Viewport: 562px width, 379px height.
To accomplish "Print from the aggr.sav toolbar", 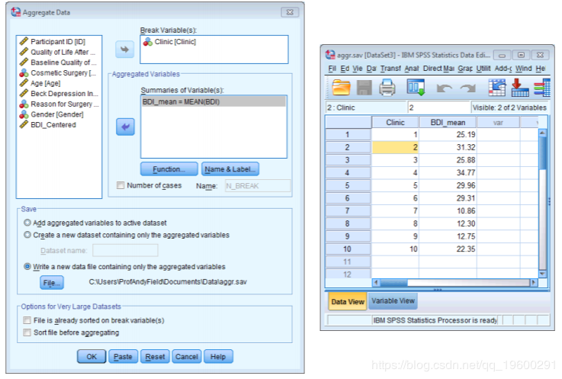I will (x=387, y=87).
